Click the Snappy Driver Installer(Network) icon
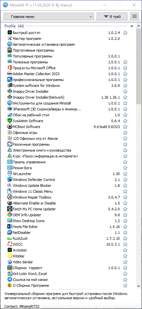The width and height of the screenshot is (142, 309). [x=10, y=97]
